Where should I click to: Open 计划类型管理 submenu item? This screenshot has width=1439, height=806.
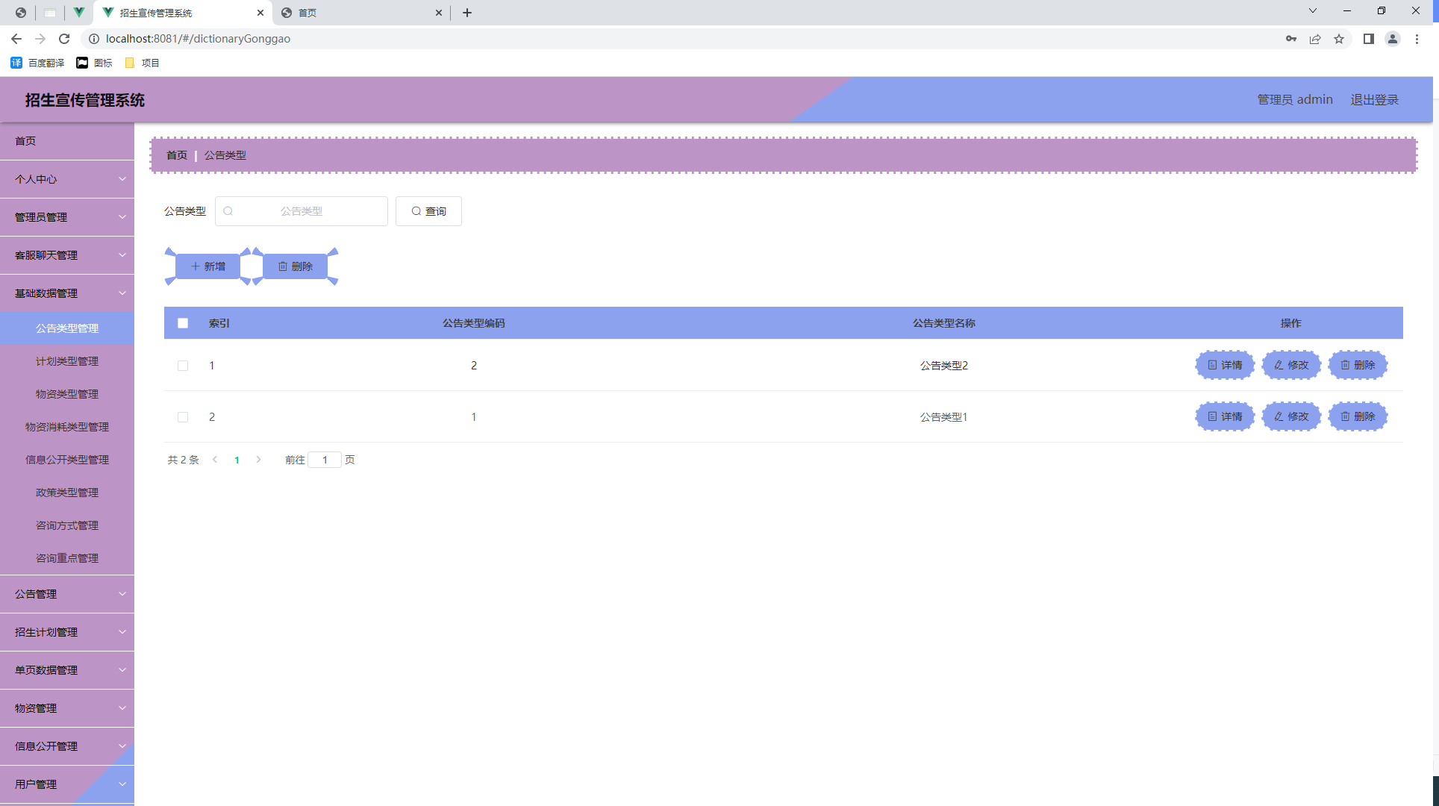(x=67, y=361)
